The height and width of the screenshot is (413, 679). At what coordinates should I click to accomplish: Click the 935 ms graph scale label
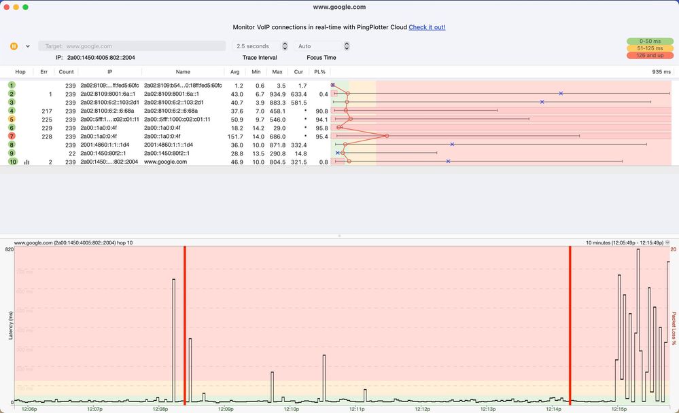661,72
